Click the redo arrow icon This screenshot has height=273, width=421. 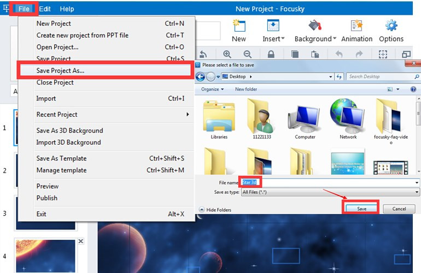coord(359,54)
